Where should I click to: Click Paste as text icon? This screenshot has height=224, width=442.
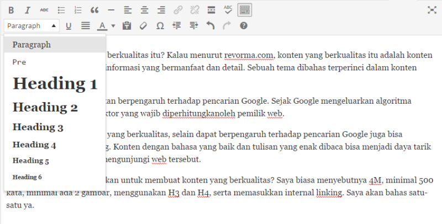point(127,26)
